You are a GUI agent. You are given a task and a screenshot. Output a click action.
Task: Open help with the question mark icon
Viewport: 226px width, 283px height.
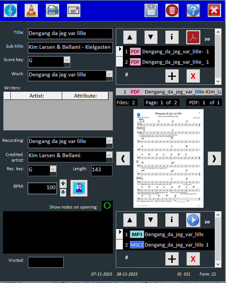tap(193, 10)
